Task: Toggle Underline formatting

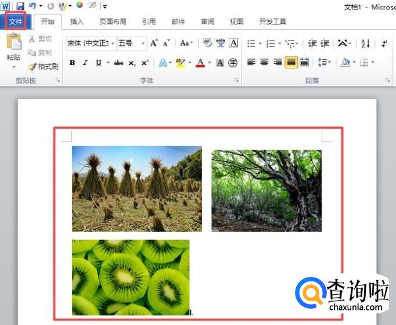Action: pos(98,63)
